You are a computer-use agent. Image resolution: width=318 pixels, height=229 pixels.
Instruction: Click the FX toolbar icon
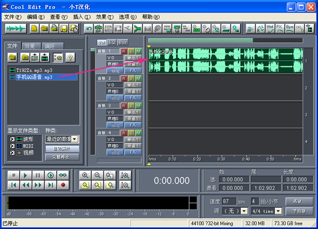click(x=280, y=29)
